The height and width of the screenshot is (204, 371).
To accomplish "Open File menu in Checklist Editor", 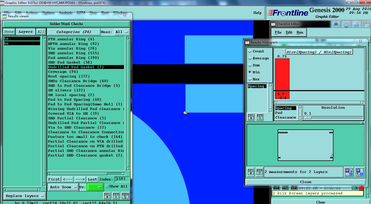I will 278,33.
